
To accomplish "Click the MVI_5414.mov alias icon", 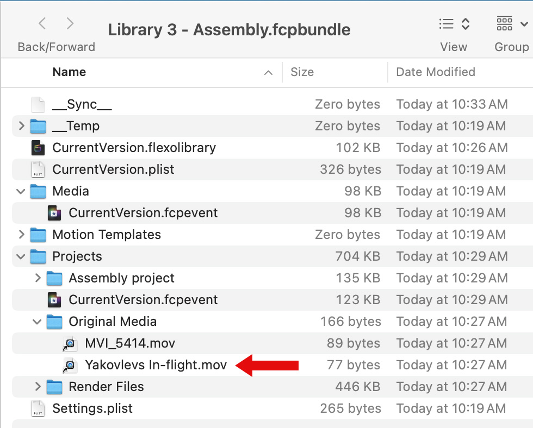I will coord(70,343).
